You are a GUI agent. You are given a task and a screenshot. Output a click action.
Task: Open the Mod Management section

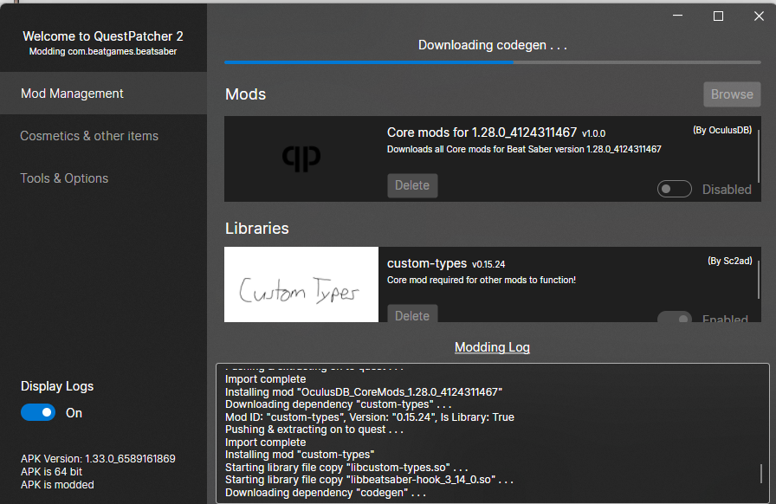(103, 93)
